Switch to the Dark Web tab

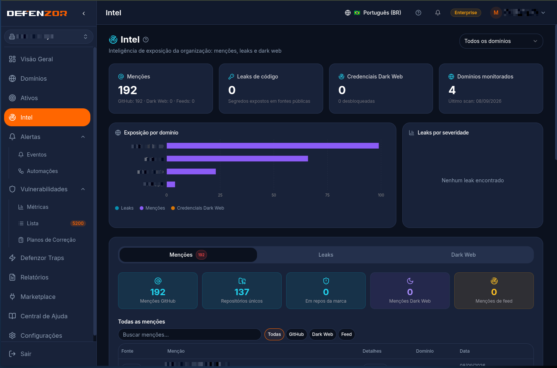(x=463, y=255)
